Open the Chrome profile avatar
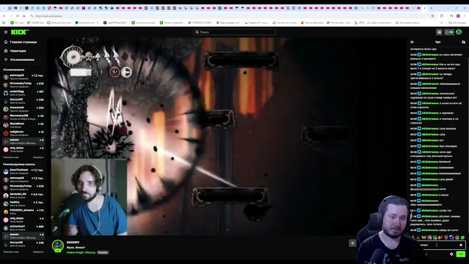 (x=458, y=16)
